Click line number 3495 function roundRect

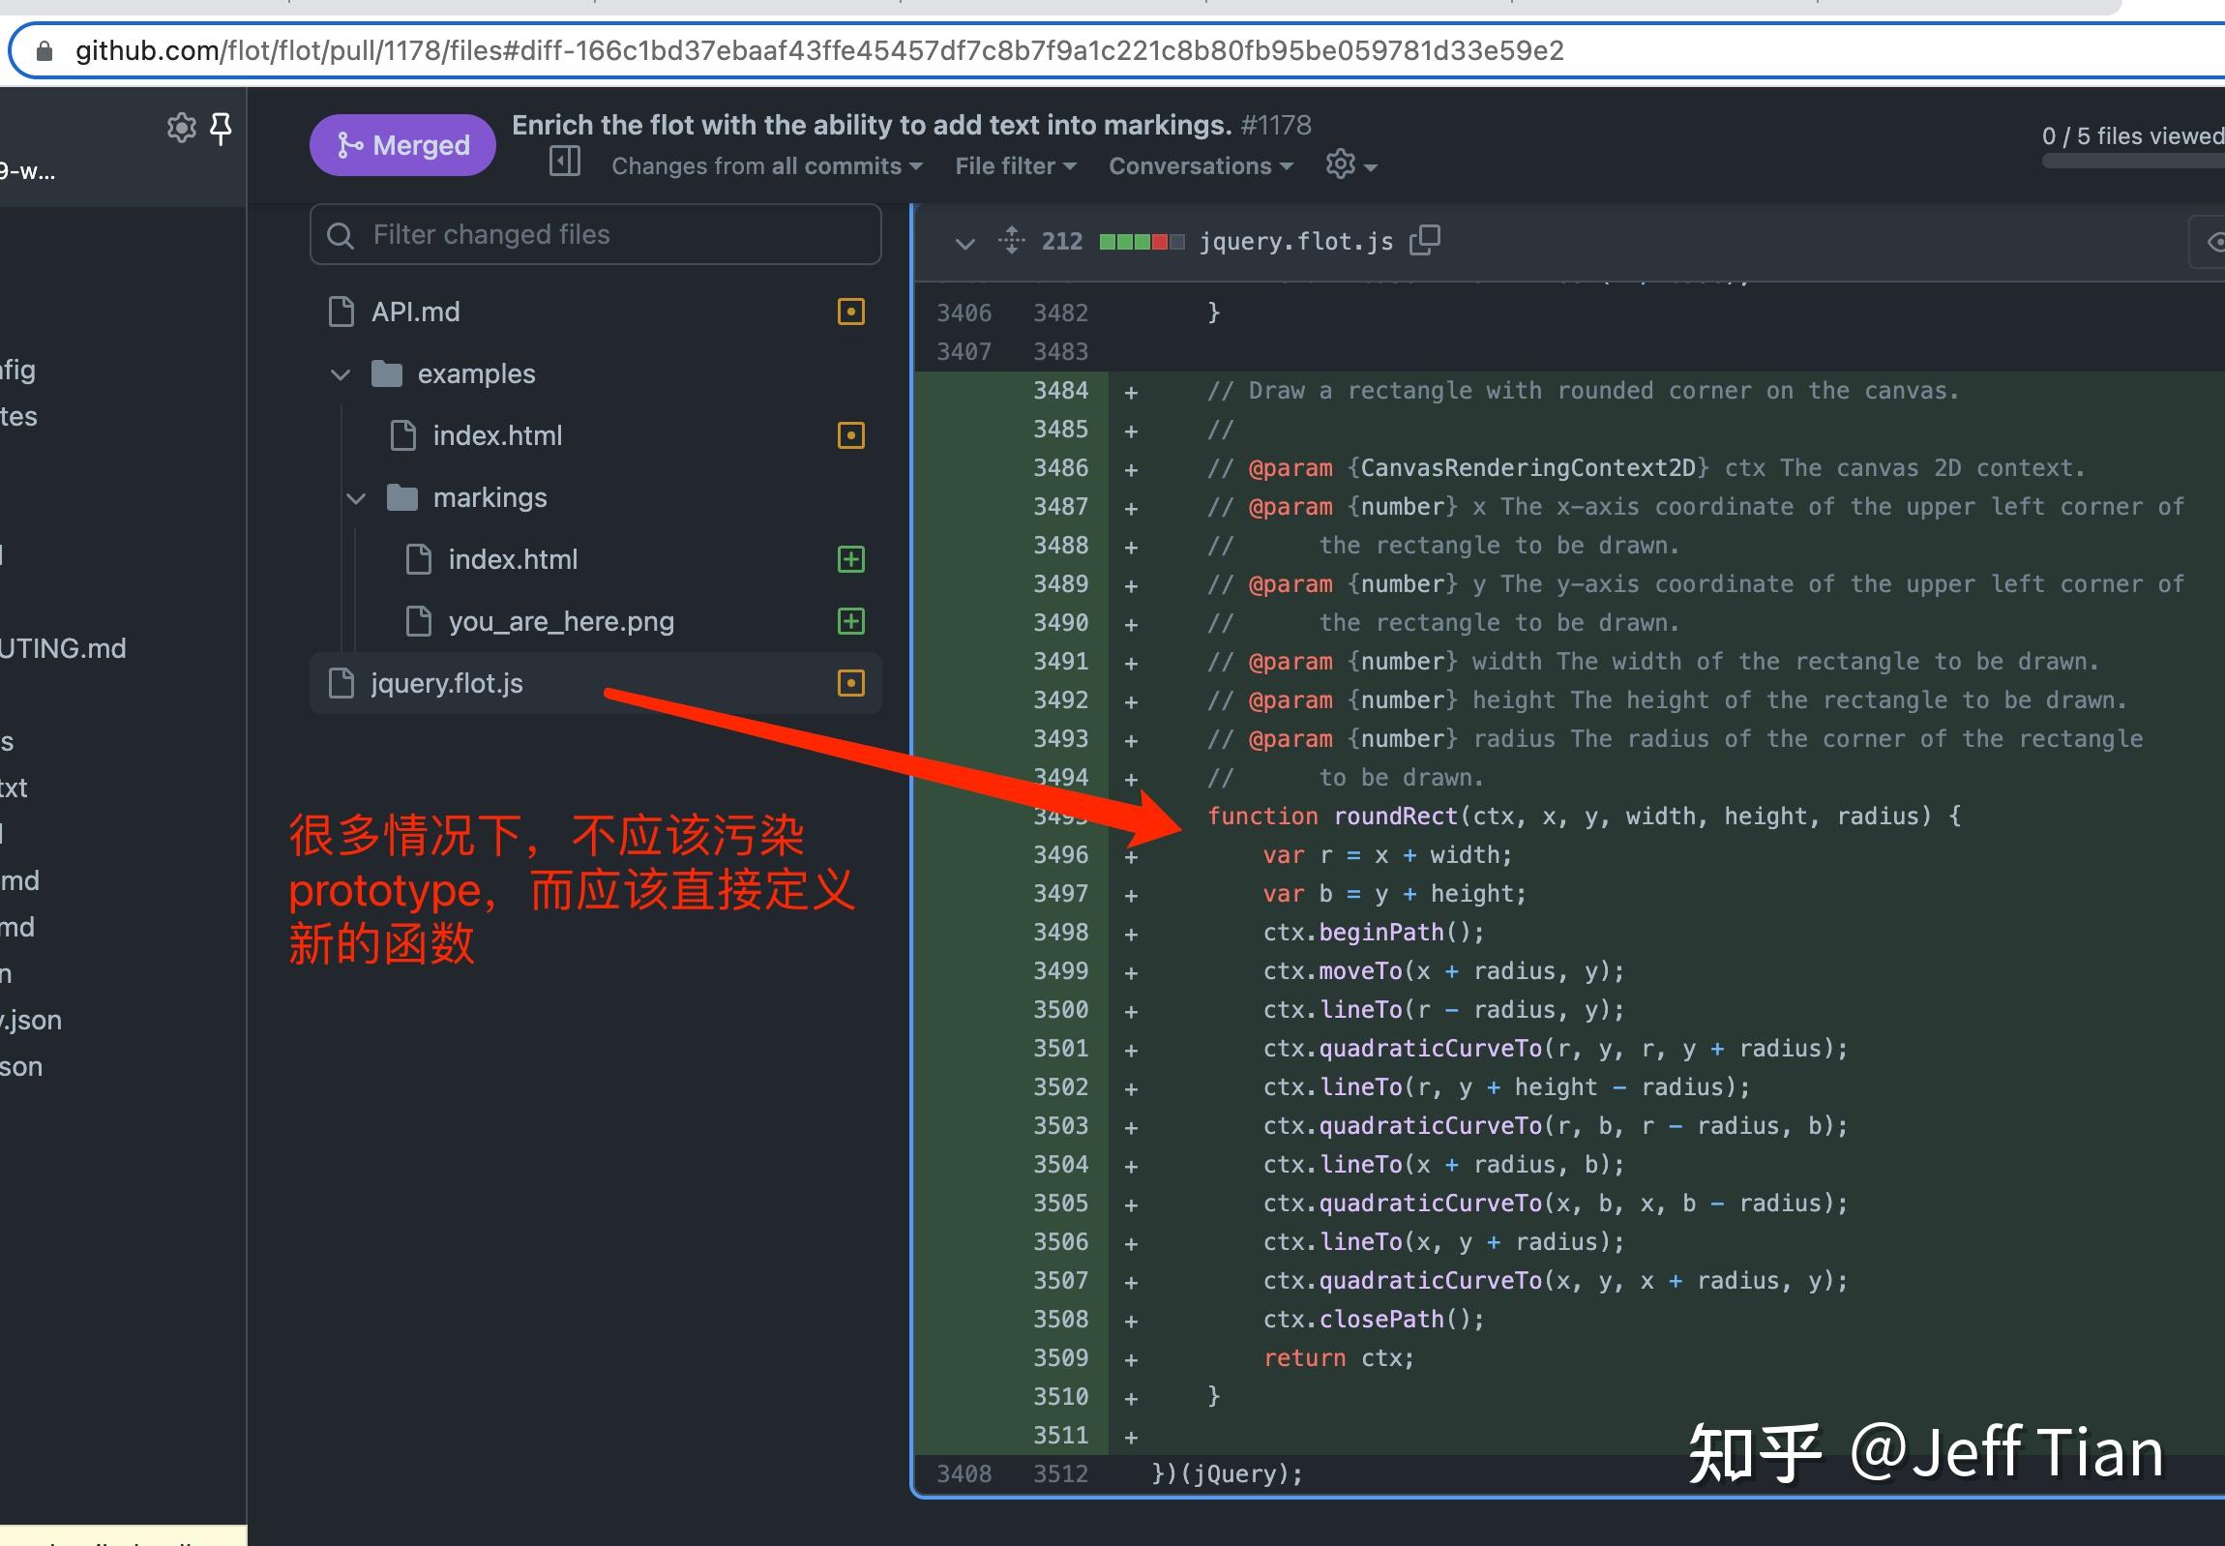point(1059,817)
